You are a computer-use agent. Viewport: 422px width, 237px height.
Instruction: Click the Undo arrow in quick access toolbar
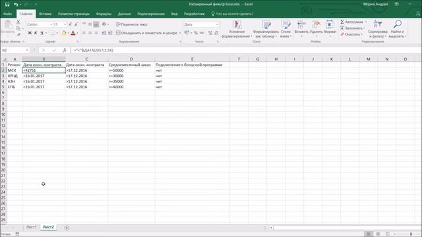click(x=16, y=5)
